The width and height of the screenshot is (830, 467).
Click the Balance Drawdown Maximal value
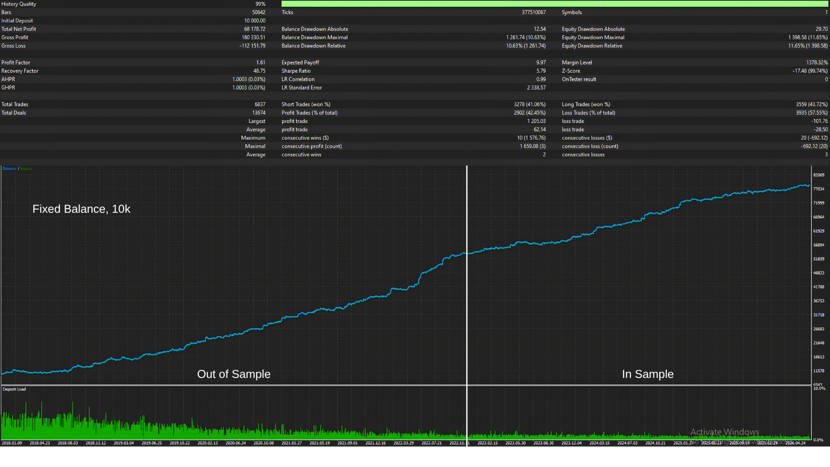pyautogui.click(x=526, y=38)
